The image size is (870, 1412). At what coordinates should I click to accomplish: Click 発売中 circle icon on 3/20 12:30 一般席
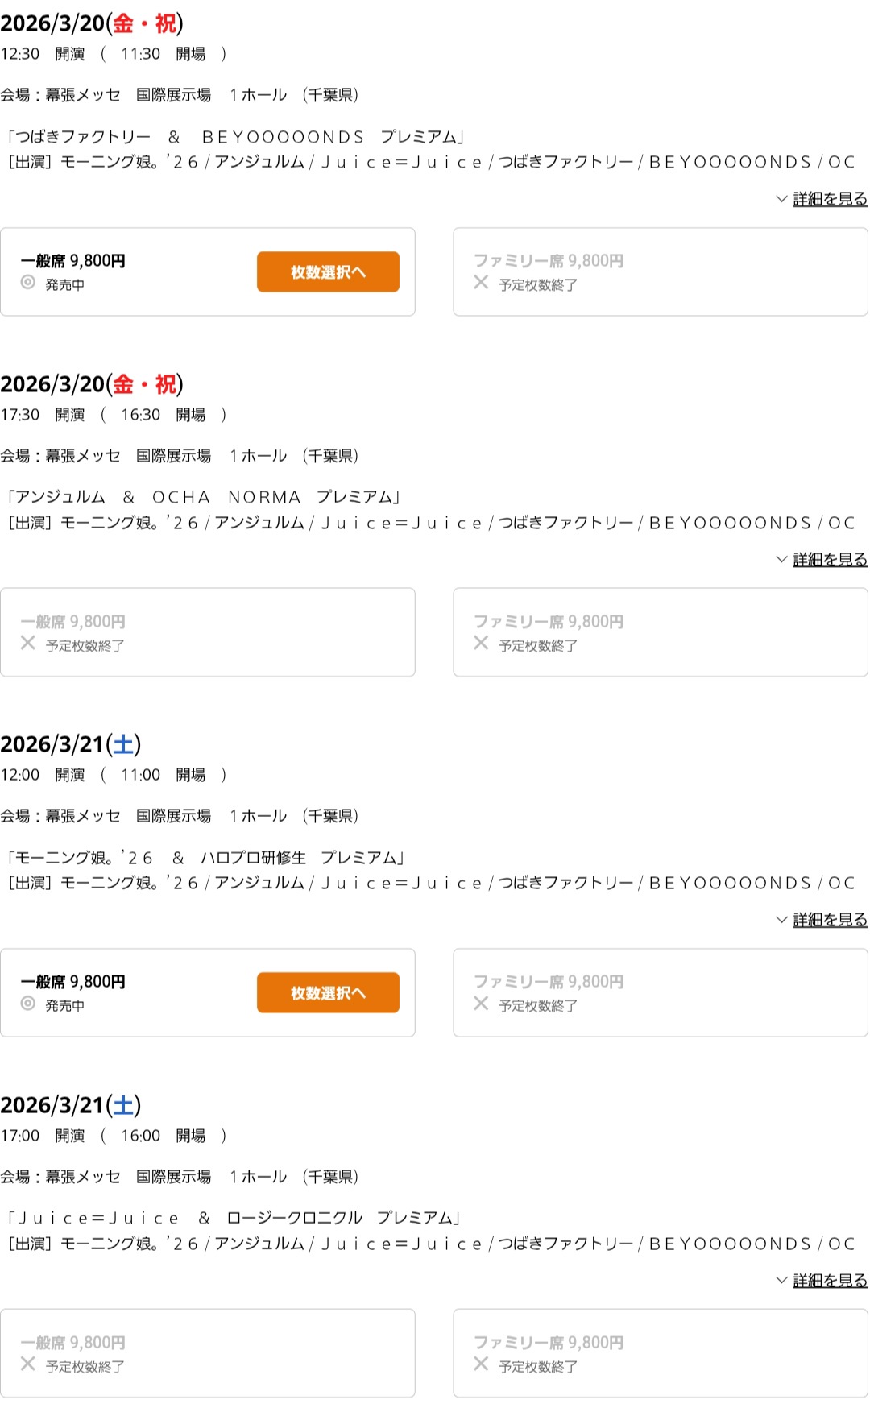[x=28, y=282]
